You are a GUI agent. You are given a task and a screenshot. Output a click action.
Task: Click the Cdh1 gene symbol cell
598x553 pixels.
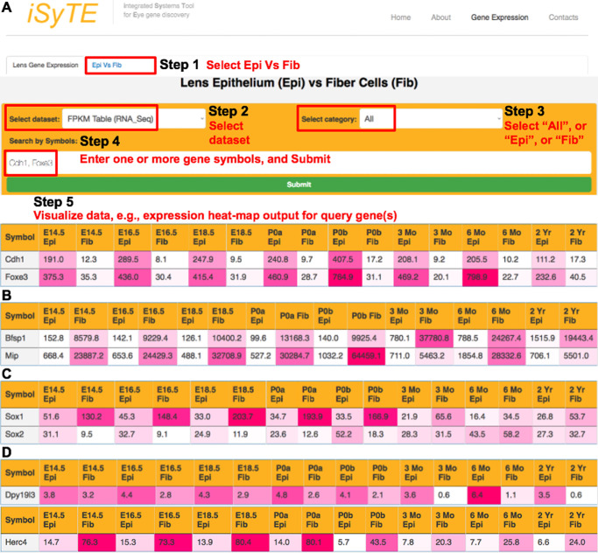[19, 261]
